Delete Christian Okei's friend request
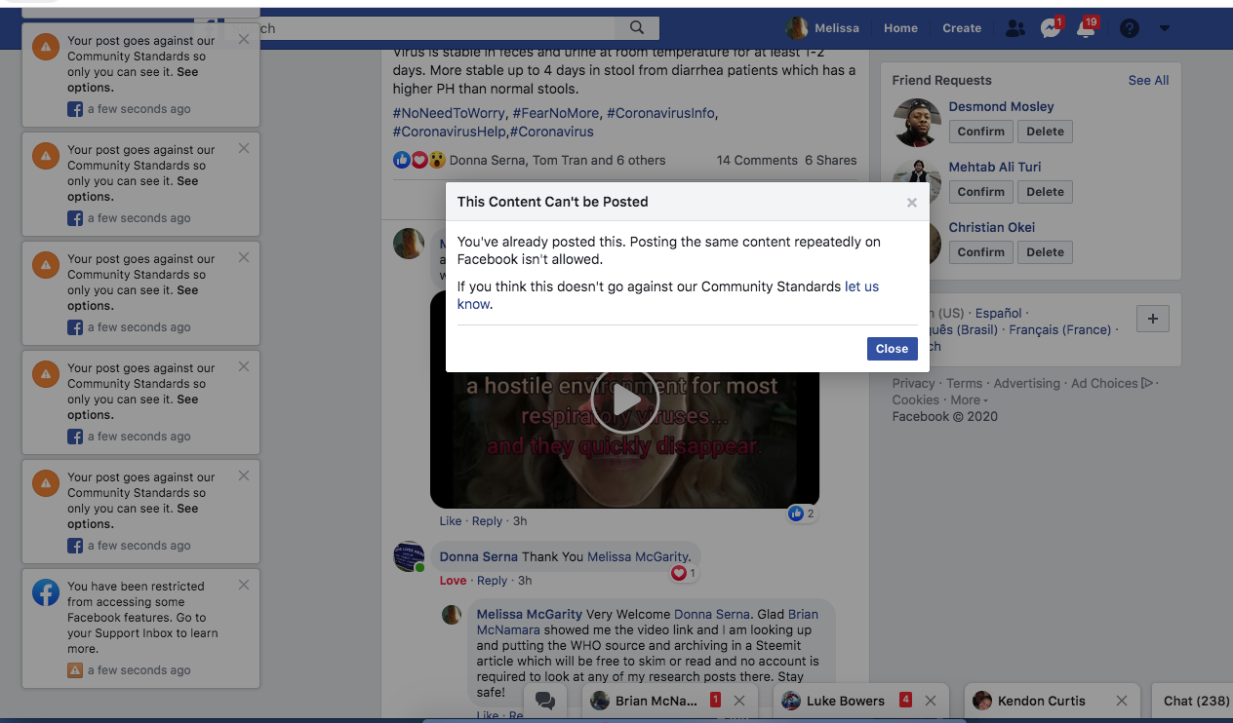Viewport: 1233px width, 723px height. 1045,252
